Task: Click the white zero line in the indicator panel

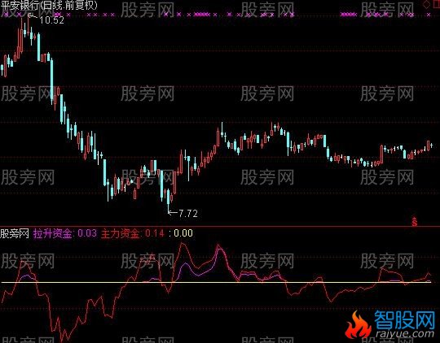Action: click(x=216, y=282)
